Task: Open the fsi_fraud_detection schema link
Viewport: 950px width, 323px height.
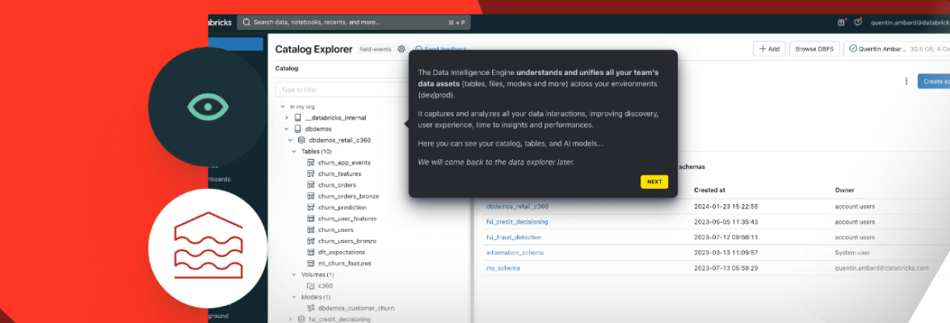Action: click(x=514, y=237)
